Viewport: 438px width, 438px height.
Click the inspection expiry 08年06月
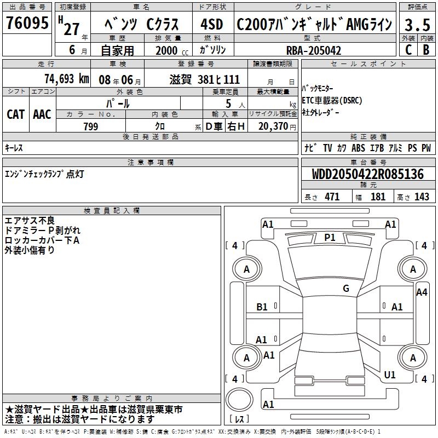120,80
